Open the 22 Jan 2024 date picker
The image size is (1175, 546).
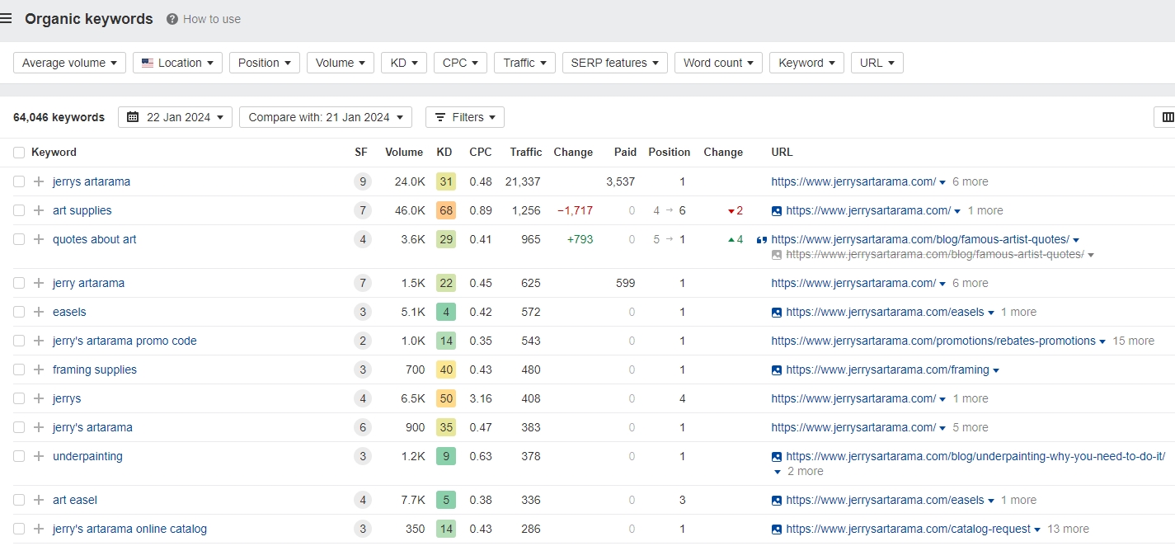(175, 117)
